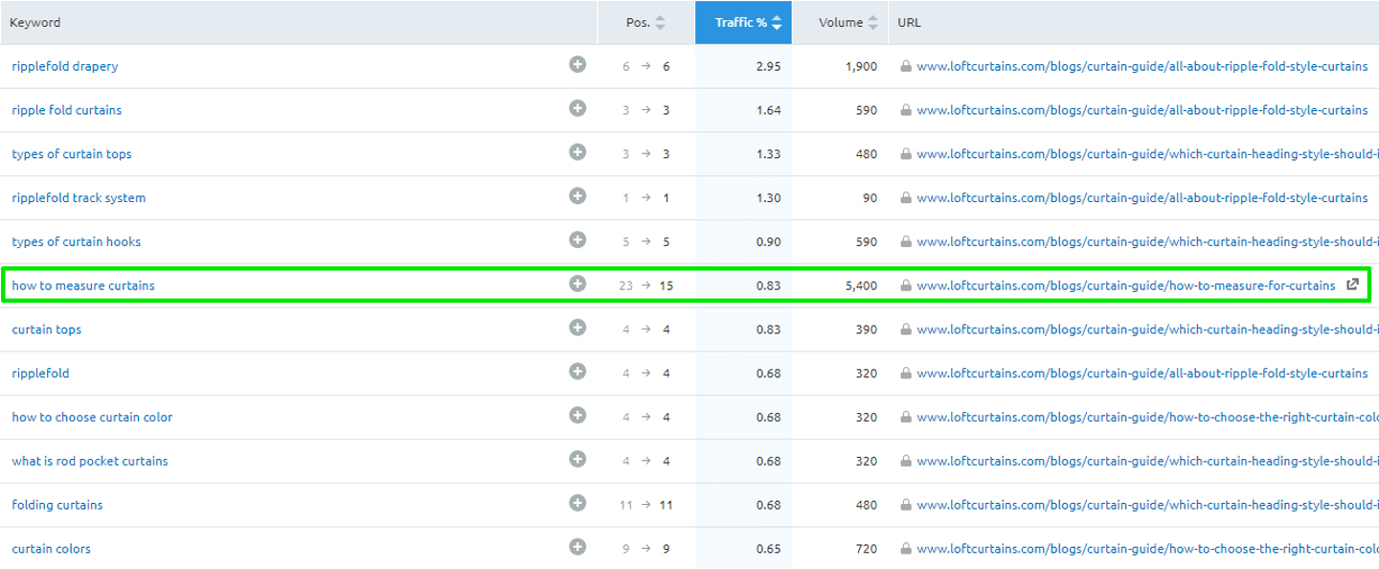Viewport: 1379px width, 569px height.
Task: Open URL in the ripplefold drapery row
Action: click(x=1142, y=66)
